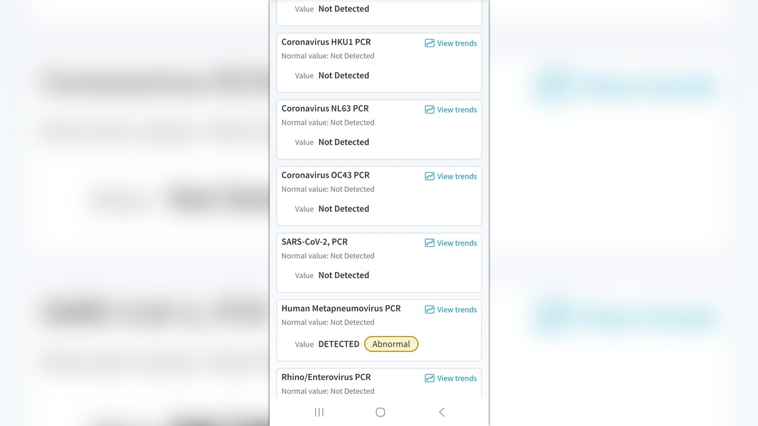Select the DETECTED result value
The height and width of the screenshot is (426, 758).
339,344
